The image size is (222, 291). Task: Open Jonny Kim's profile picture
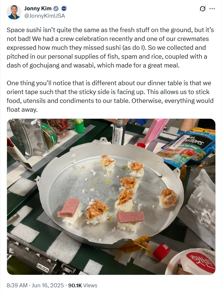pos(14,12)
